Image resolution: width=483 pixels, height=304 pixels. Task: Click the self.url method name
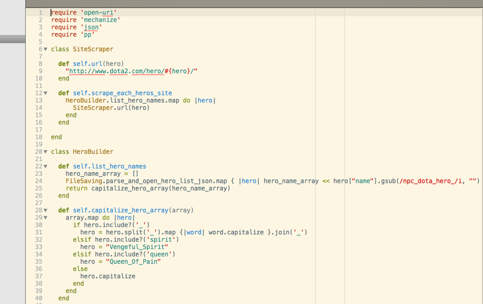point(89,64)
